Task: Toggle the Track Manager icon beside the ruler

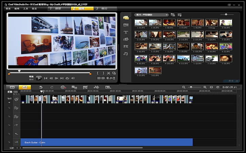Action: [16, 92]
